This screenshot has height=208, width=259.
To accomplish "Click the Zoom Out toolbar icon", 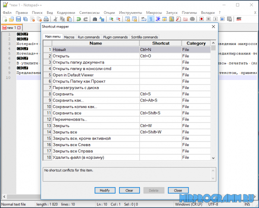I will click(118, 19).
